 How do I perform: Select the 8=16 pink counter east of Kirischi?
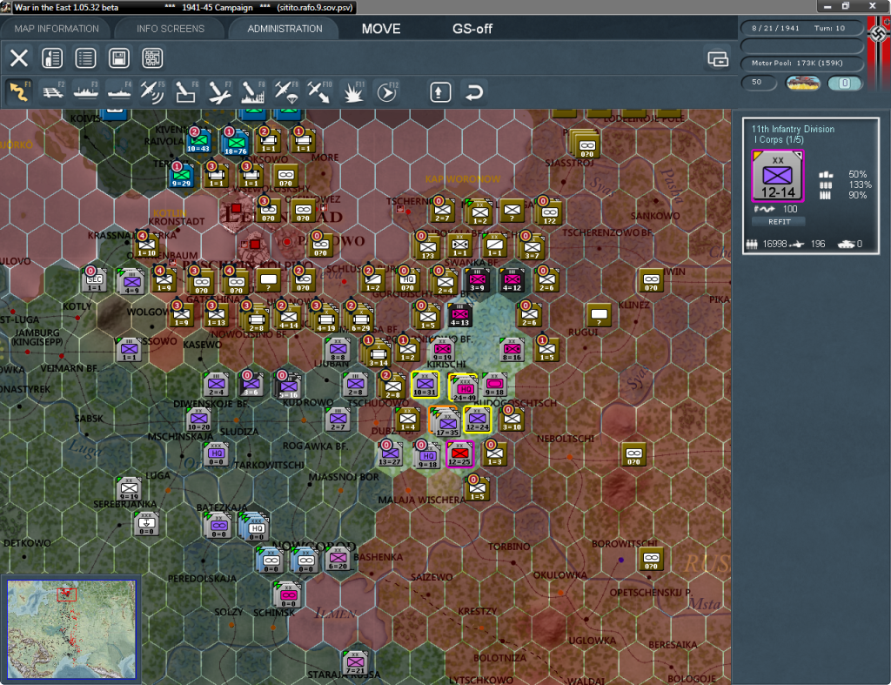tap(512, 350)
